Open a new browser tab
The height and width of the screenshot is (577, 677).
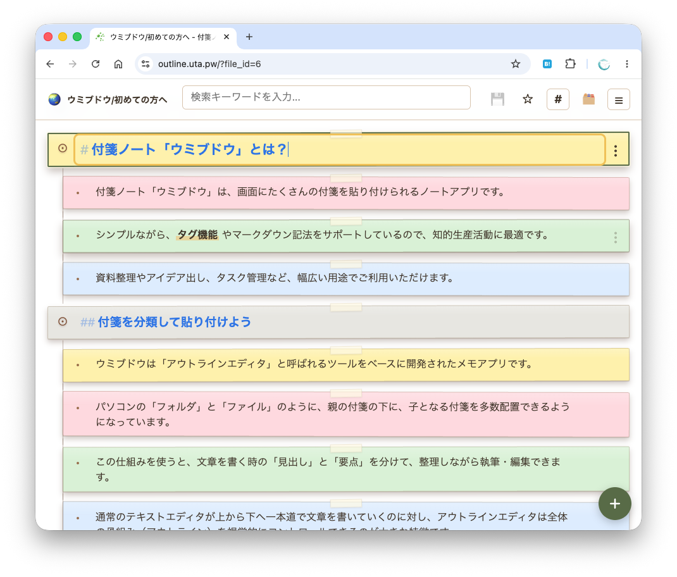tap(249, 37)
